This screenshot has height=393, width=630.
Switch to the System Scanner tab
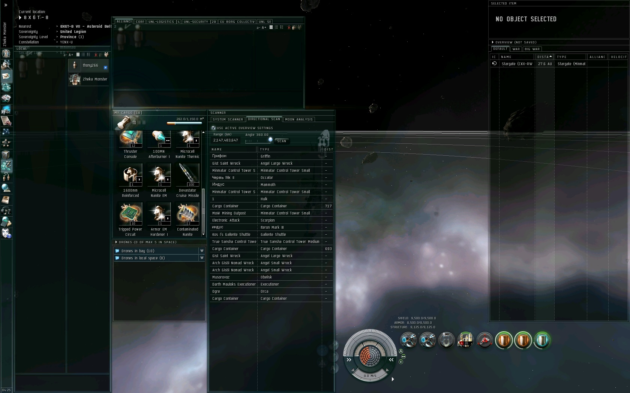click(x=228, y=119)
